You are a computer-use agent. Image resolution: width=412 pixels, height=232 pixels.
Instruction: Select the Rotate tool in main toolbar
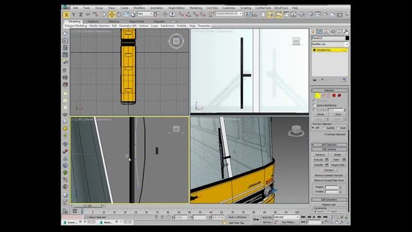(119, 14)
